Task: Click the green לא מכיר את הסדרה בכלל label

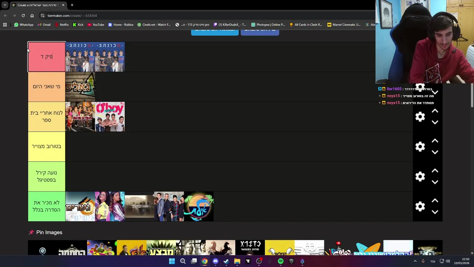Action: [47, 207]
